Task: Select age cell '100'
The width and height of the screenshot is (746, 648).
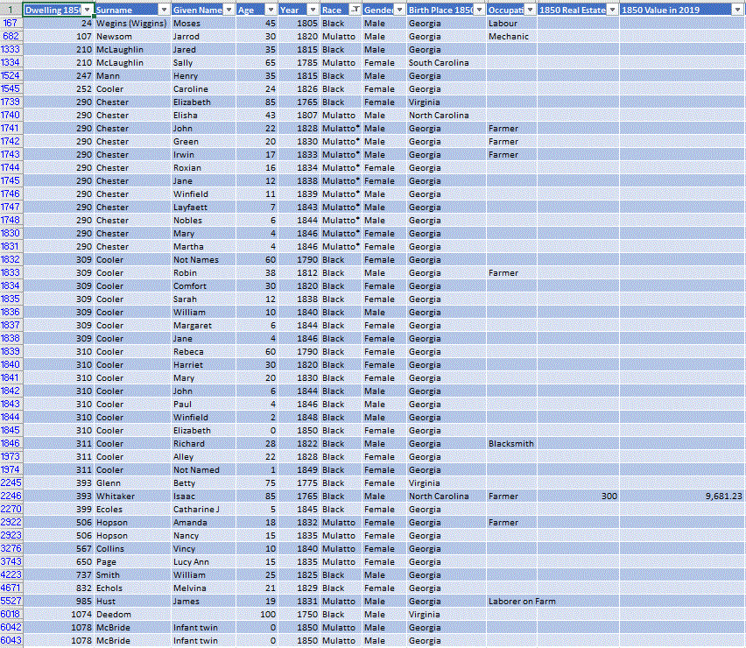Action: [257, 614]
